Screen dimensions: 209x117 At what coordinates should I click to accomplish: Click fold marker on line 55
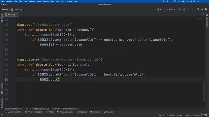pos(16,35)
